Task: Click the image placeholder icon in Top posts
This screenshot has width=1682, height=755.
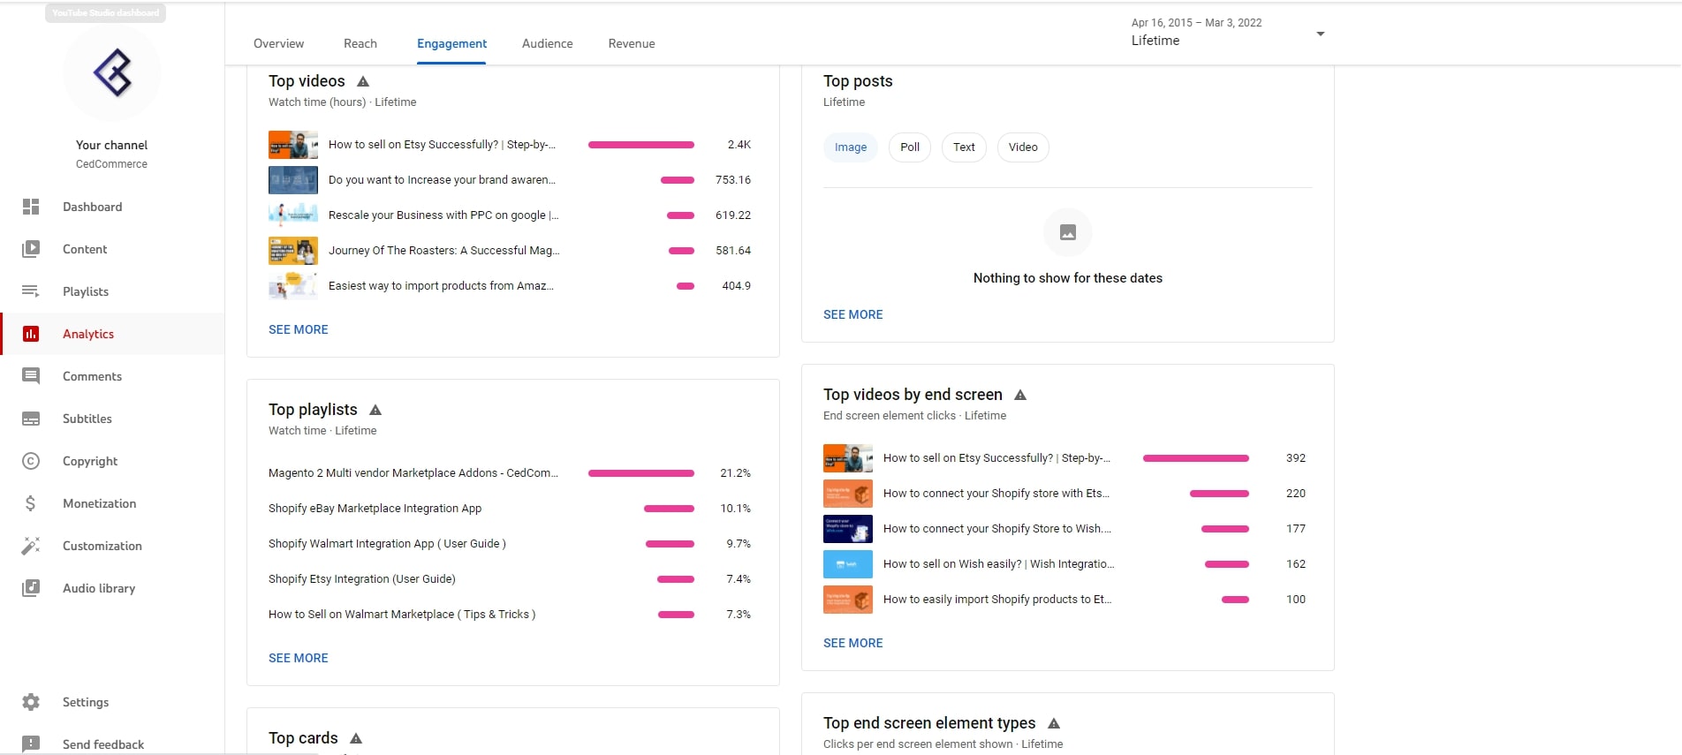Action: (1068, 232)
